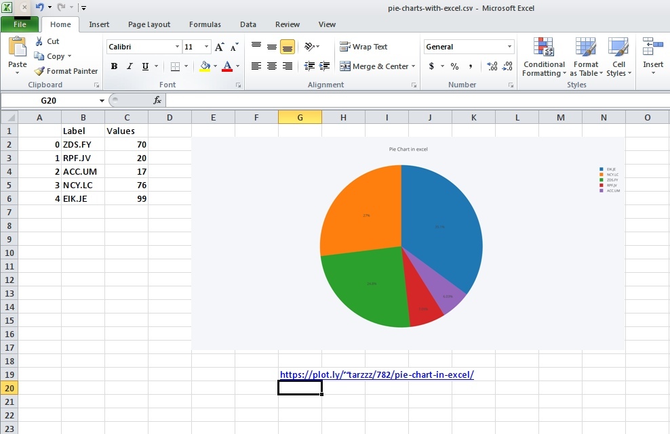
Task: Open the Font dialog launcher
Action: [x=239, y=85]
